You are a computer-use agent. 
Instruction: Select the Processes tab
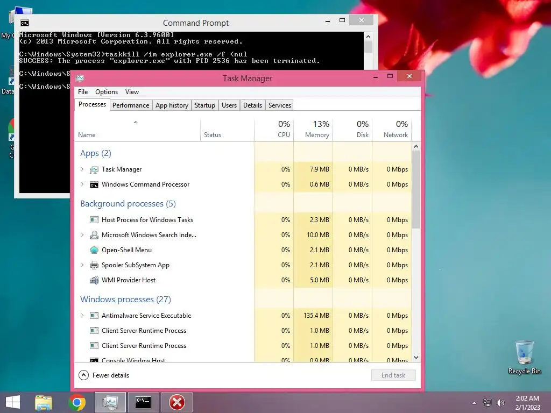92,104
